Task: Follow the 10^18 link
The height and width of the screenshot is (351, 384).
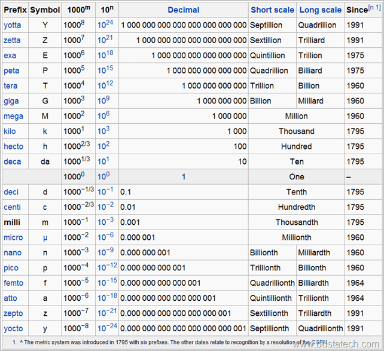Action: [x=105, y=55]
